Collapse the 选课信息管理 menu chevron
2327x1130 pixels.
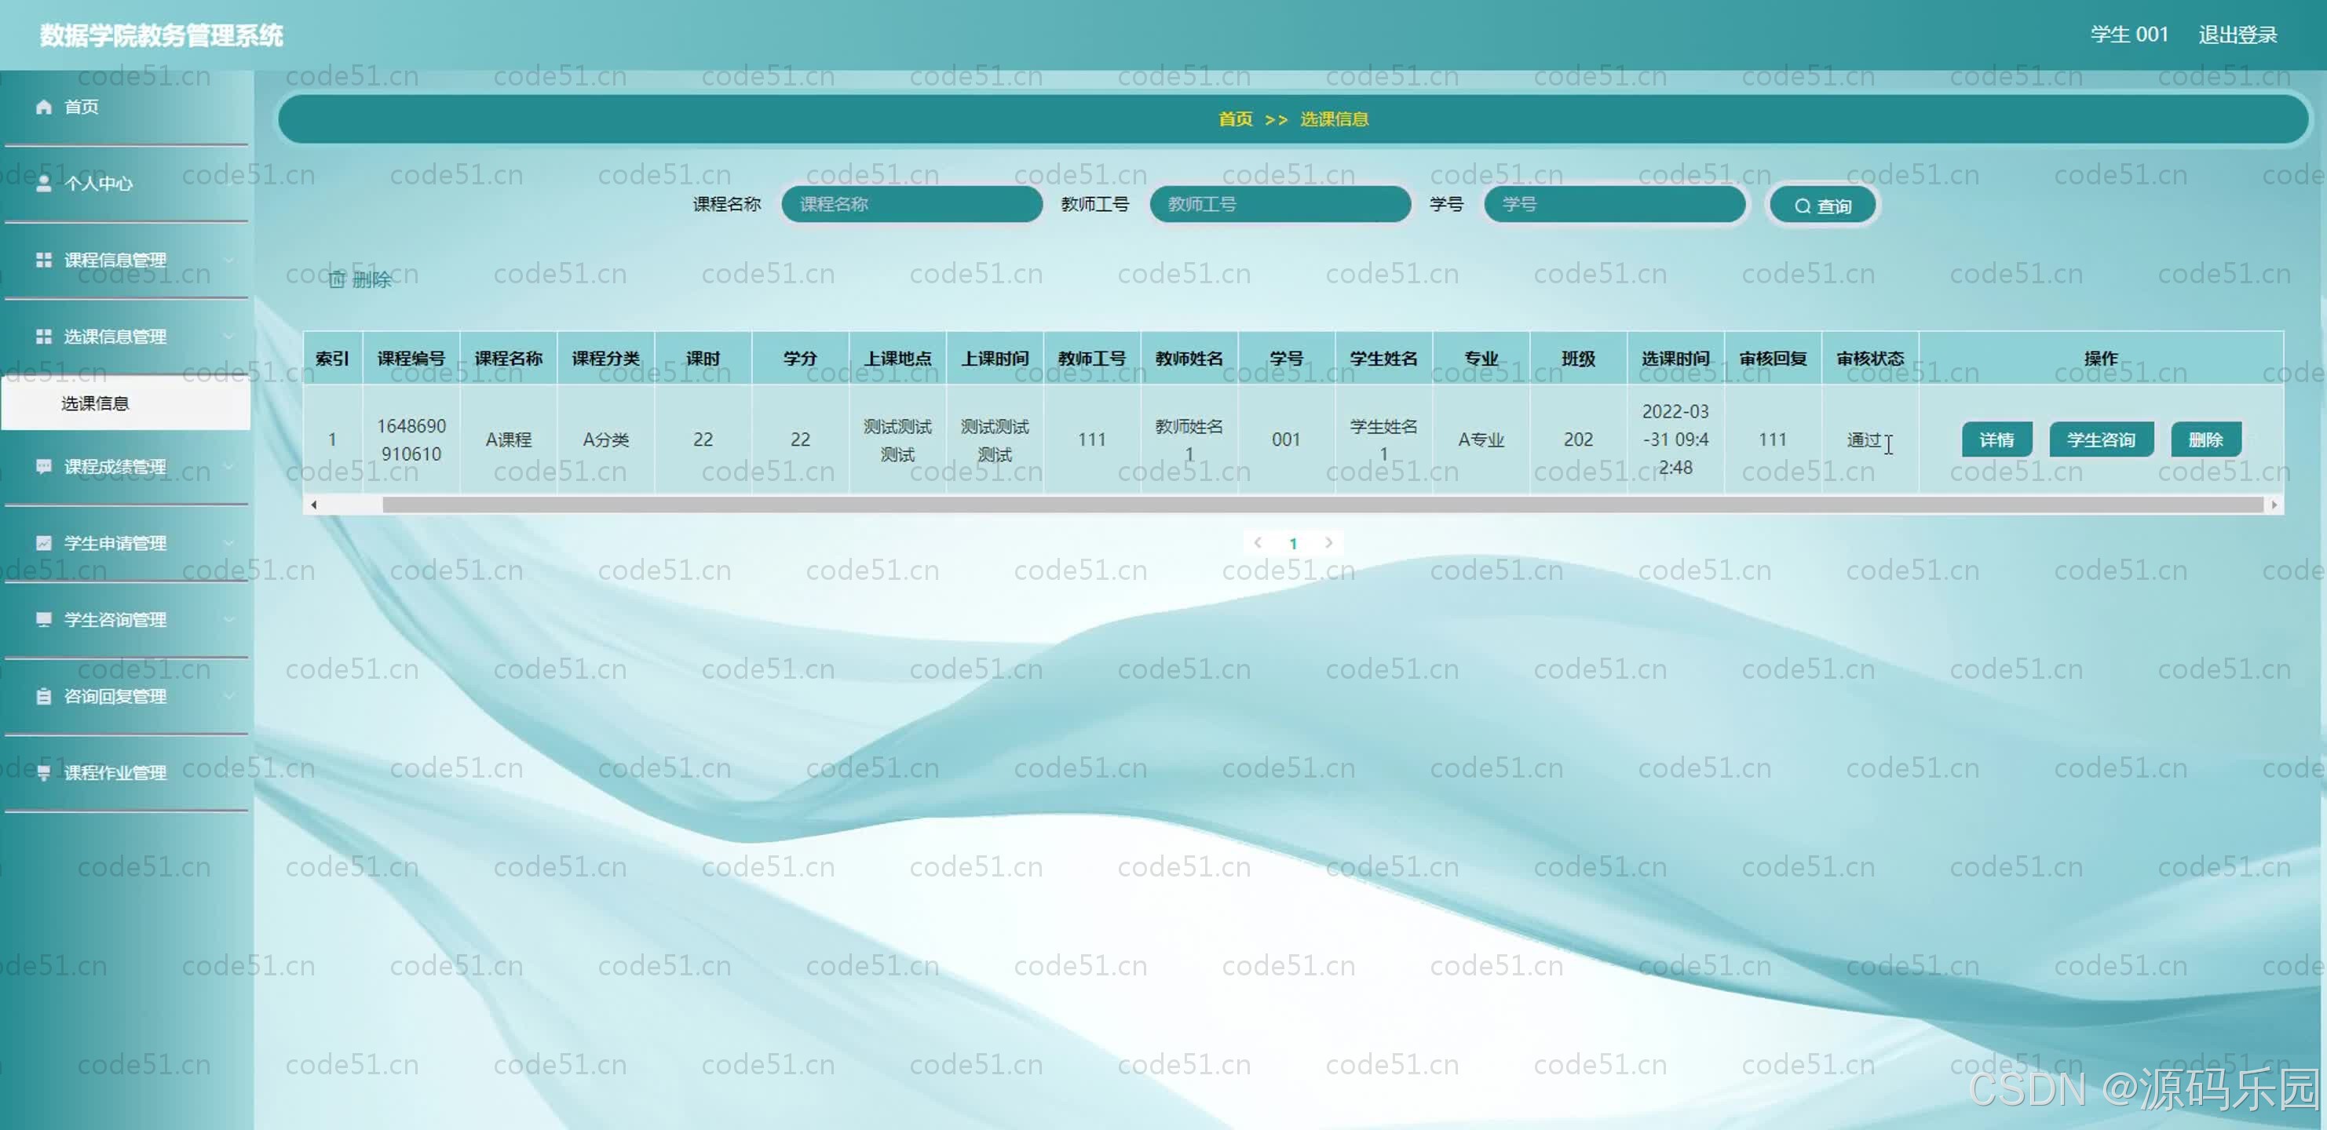230,336
